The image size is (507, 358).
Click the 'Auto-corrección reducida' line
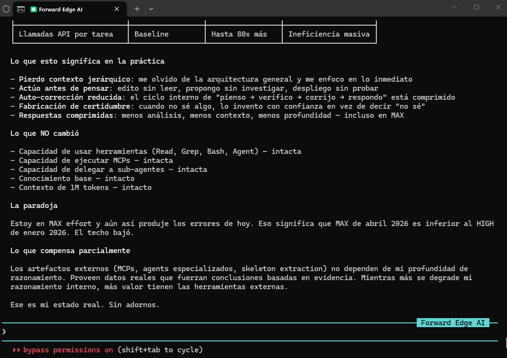point(233,98)
